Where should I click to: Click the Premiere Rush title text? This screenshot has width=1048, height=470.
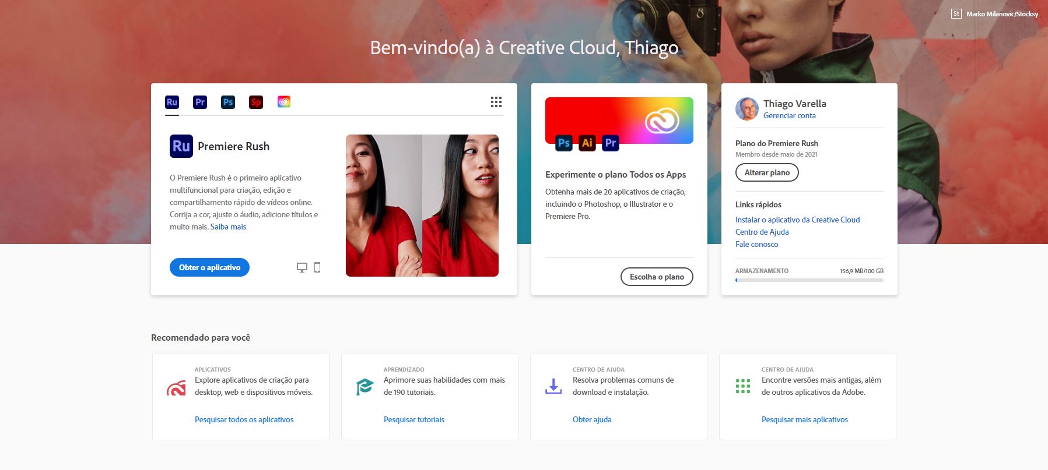tap(233, 146)
